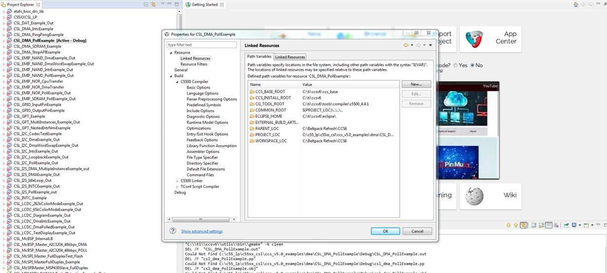Click OK in the Properties dialog
The width and height of the screenshot is (607, 273).
[x=385, y=231]
